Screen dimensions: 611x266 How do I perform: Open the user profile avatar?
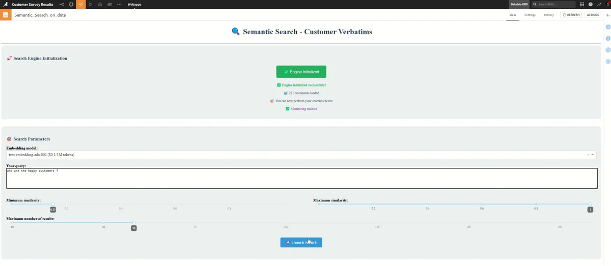(608, 4)
